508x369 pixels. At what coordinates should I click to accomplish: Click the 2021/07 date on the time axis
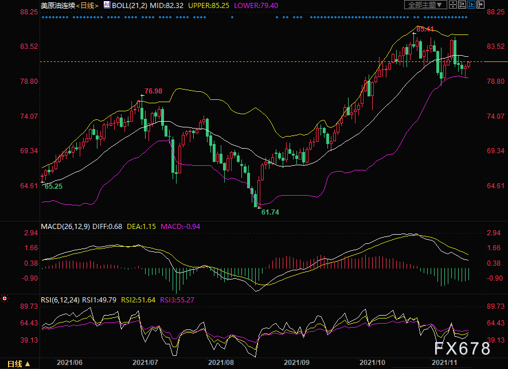pyautogui.click(x=145, y=363)
